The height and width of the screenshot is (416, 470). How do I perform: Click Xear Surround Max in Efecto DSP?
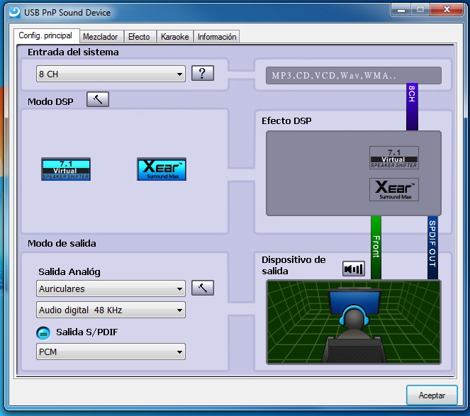coord(393,189)
